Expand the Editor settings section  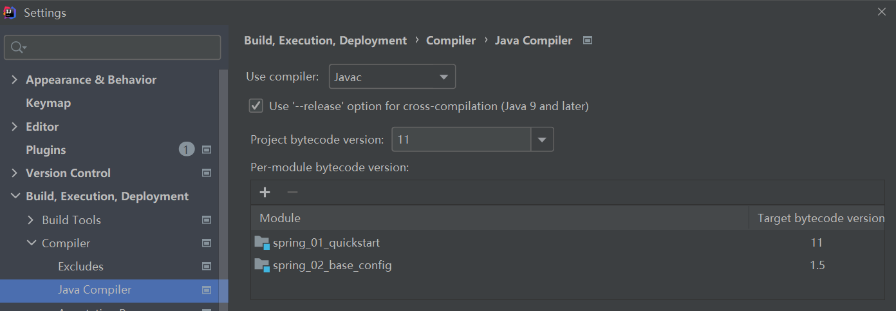pos(15,127)
